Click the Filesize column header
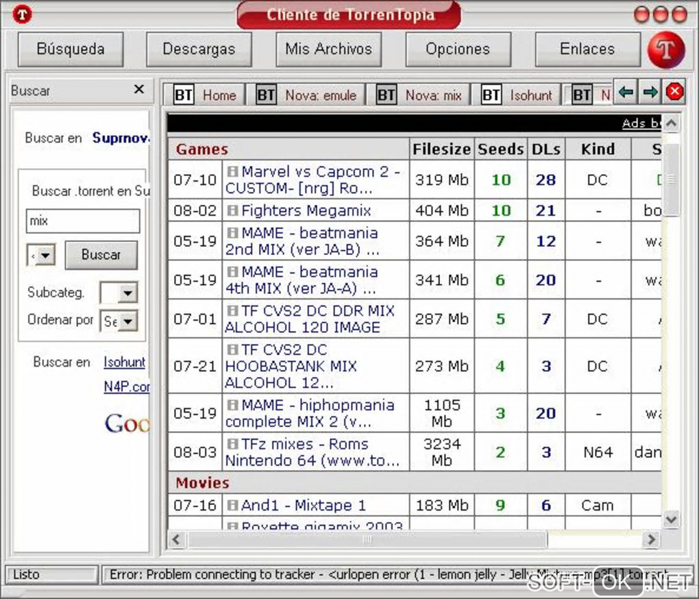This screenshot has width=699, height=599. click(x=441, y=149)
